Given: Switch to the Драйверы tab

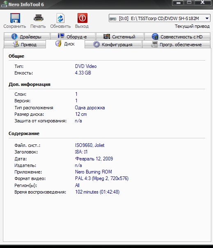Looking at the screenshot, I should pos(27,36).
